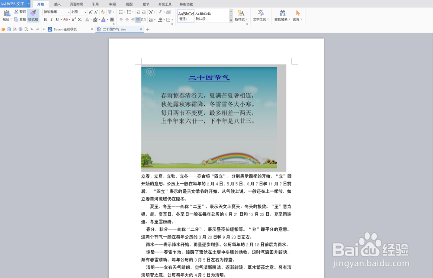Viewport: 433px width, 278px height.
Task: Apply superscript to text
Action: click(73, 19)
